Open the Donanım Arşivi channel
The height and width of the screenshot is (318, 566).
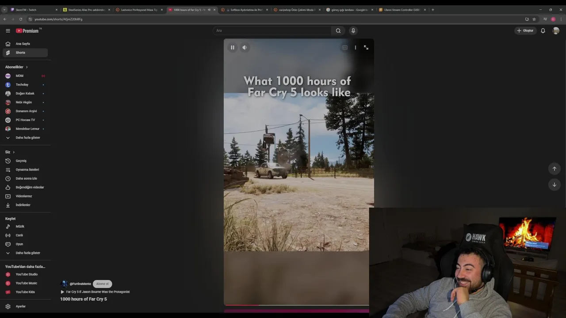(25, 111)
